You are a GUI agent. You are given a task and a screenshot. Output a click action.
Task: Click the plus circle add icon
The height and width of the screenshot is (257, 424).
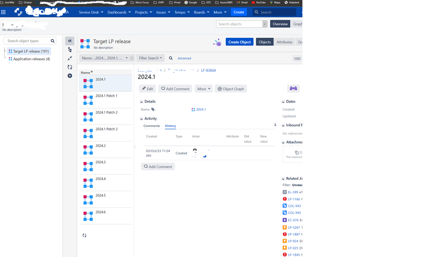pos(70,76)
